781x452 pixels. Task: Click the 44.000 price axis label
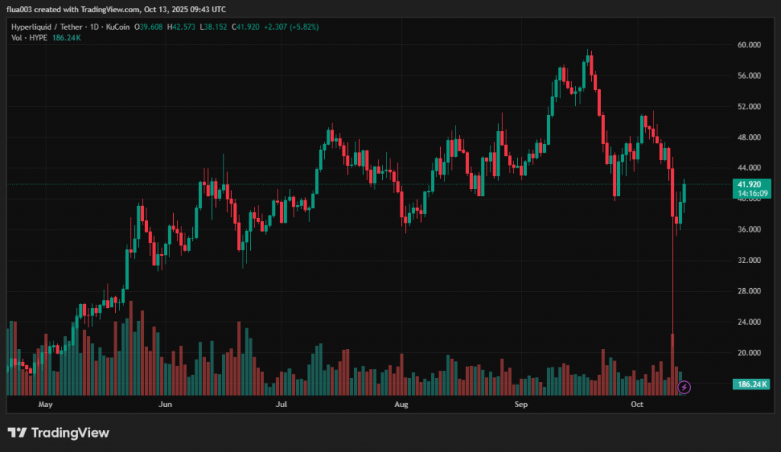(748, 168)
